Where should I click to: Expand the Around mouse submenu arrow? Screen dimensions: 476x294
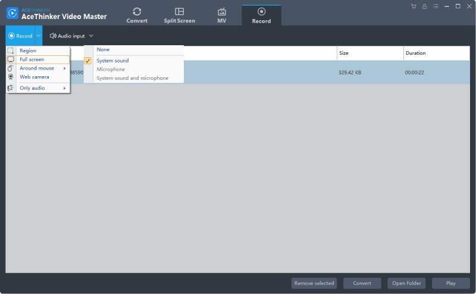tap(65, 68)
